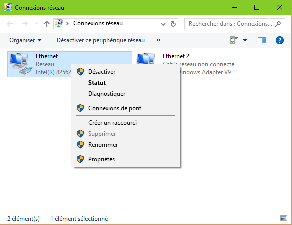Screen dimensions: 292x225
Task: Click the blue help question mark icon
Action: pos(279,40)
